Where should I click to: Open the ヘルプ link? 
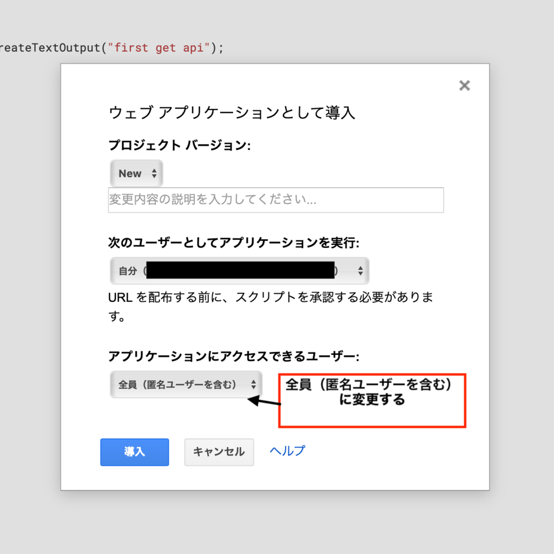[287, 451]
